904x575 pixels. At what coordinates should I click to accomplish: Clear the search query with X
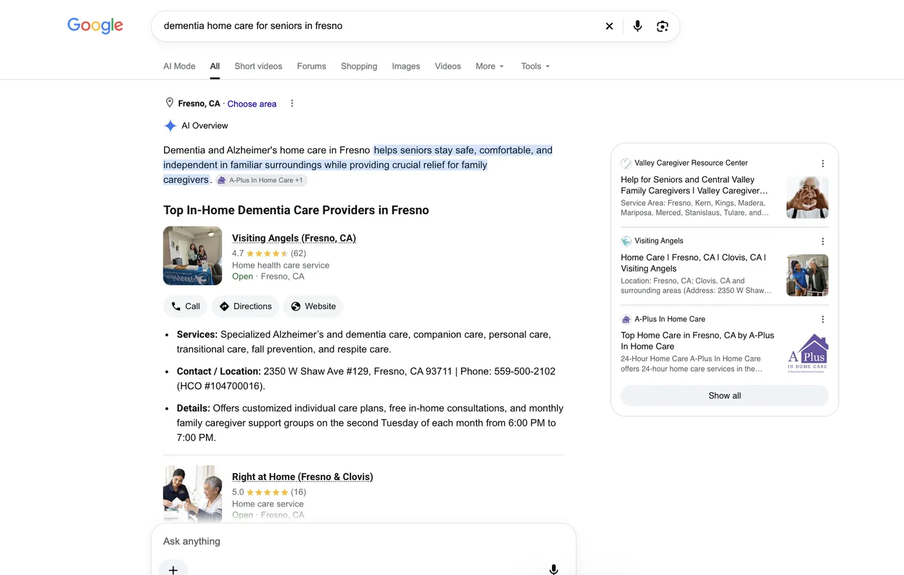click(x=609, y=26)
